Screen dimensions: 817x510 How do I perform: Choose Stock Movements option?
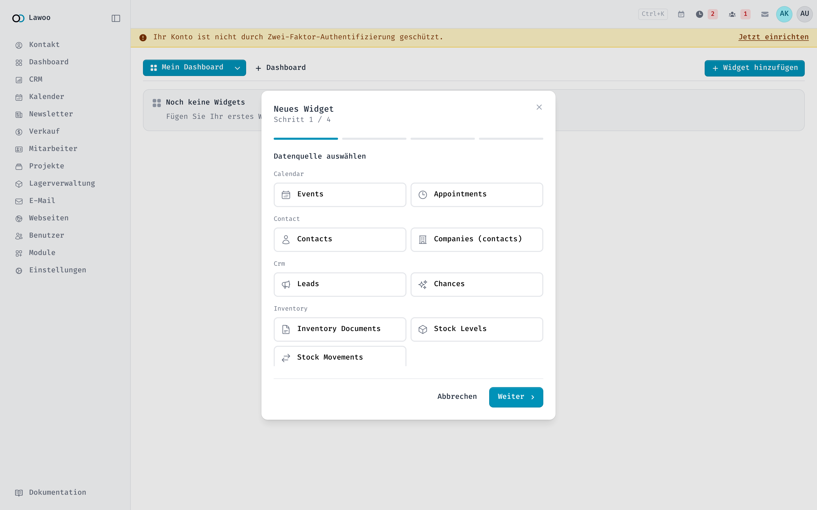(x=340, y=356)
